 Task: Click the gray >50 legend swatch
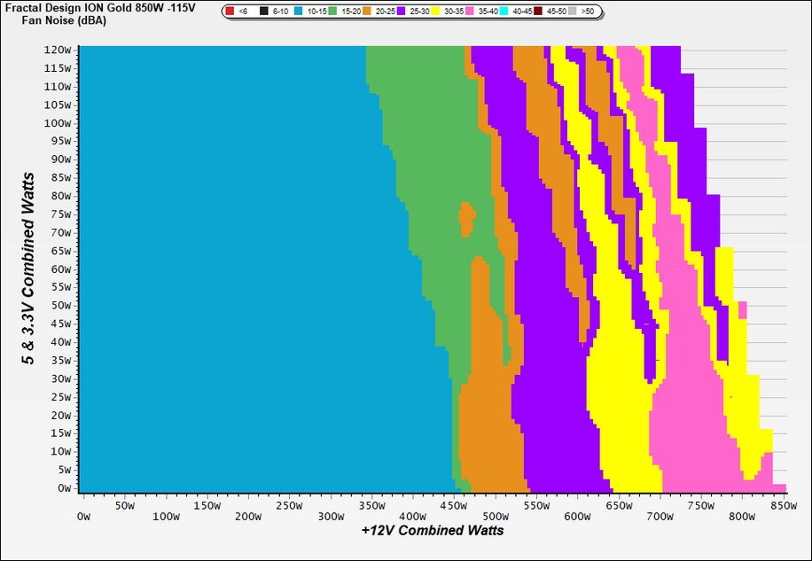coord(572,11)
